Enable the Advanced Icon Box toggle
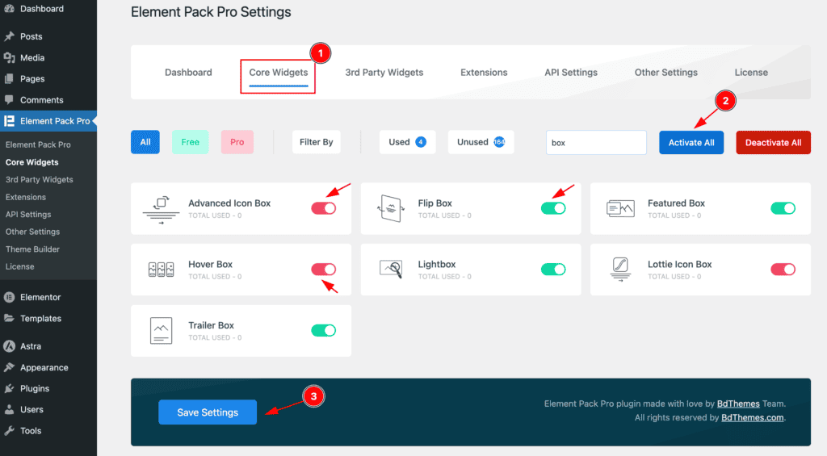This screenshot has width=827, height=456. click(323, 208)
